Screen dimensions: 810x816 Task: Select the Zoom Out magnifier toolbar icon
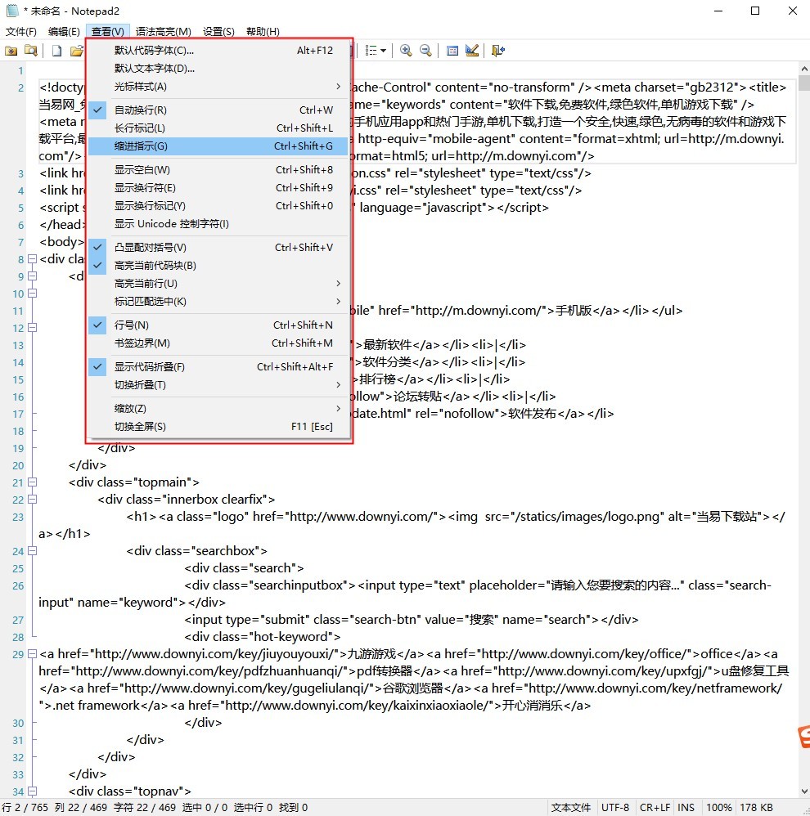coord(425,50)
